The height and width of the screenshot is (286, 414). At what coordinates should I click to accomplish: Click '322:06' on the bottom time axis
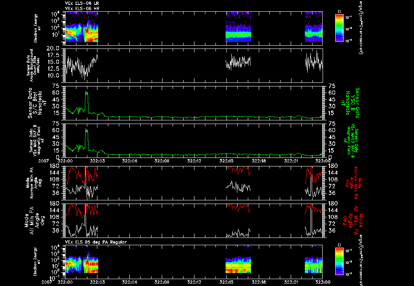coord(130,282)
